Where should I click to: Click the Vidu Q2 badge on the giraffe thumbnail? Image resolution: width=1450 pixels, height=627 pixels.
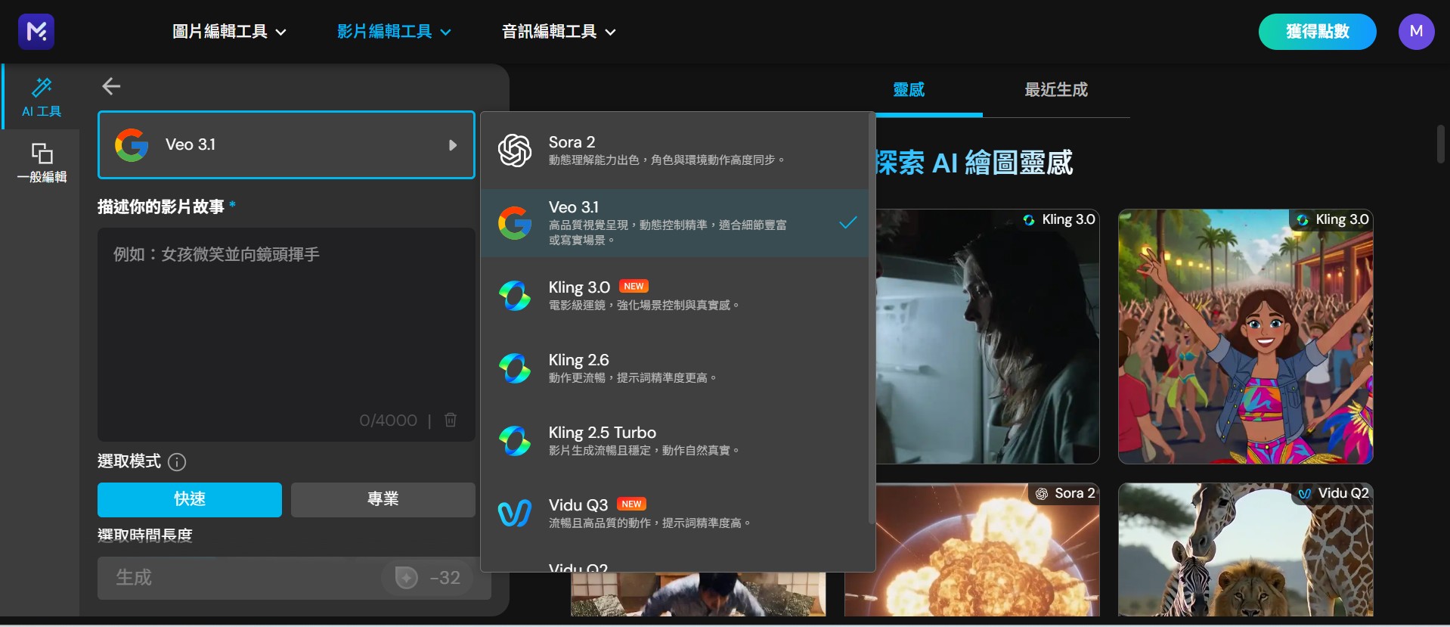[1334, 493]
